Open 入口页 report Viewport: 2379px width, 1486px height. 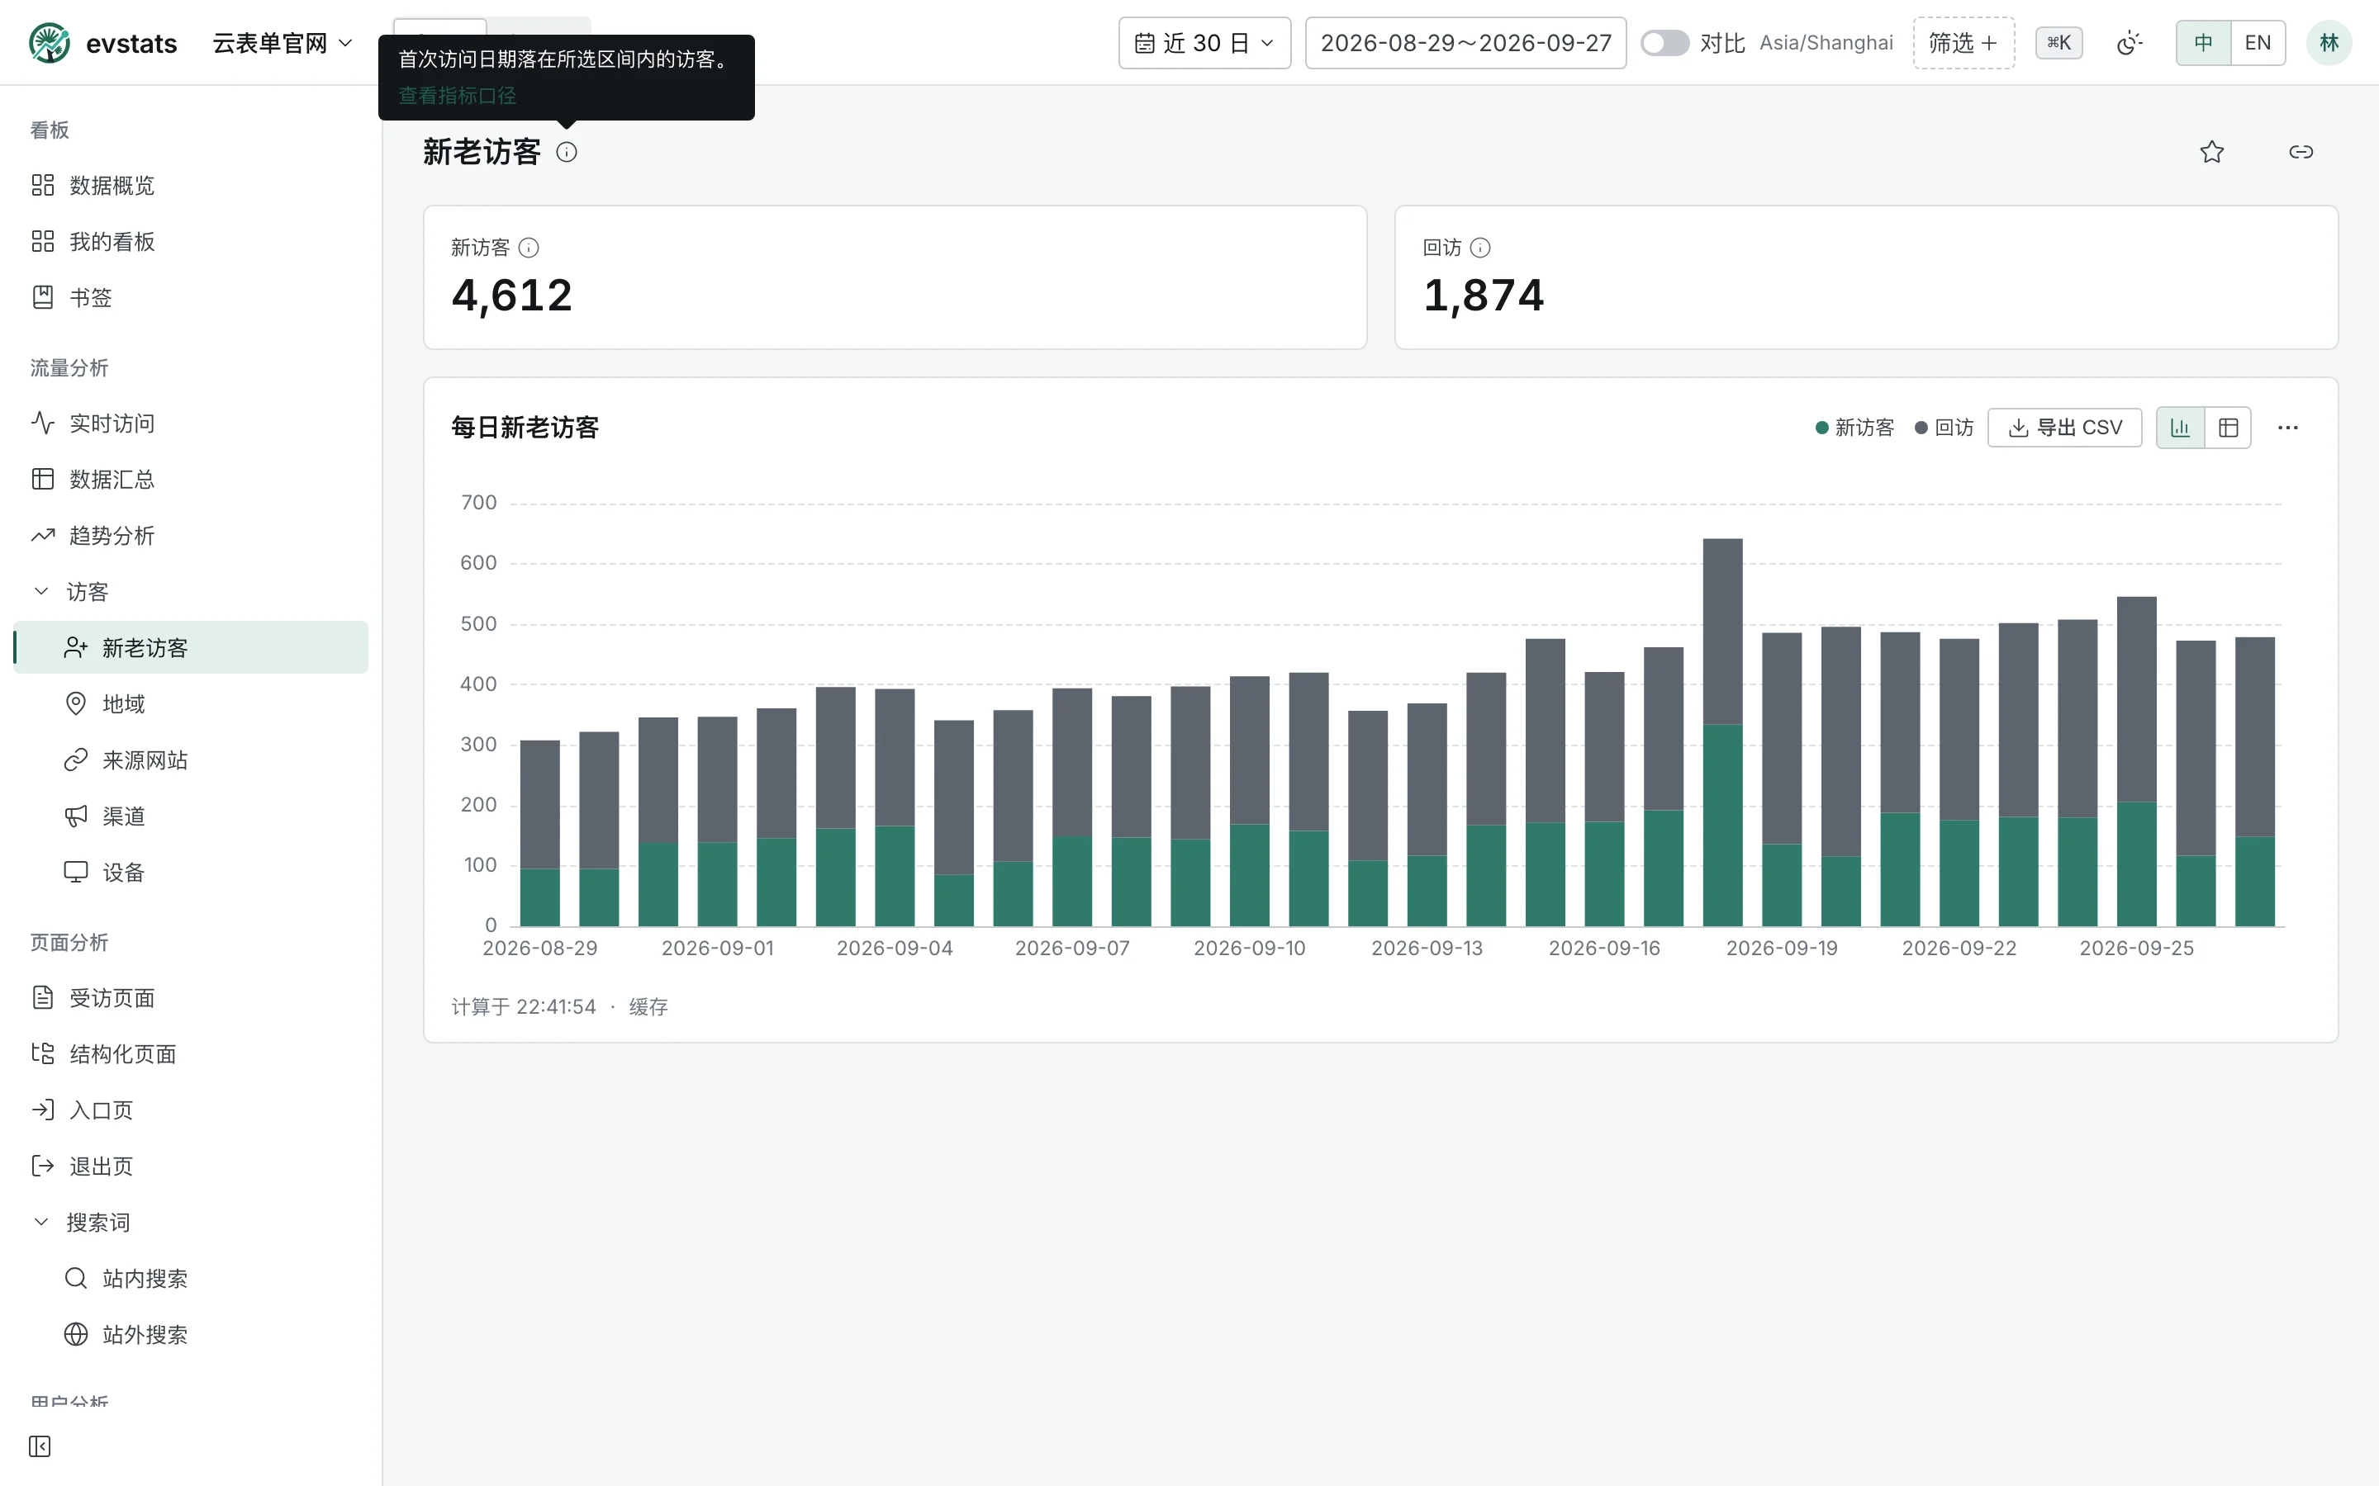[x=191, y=1110]
